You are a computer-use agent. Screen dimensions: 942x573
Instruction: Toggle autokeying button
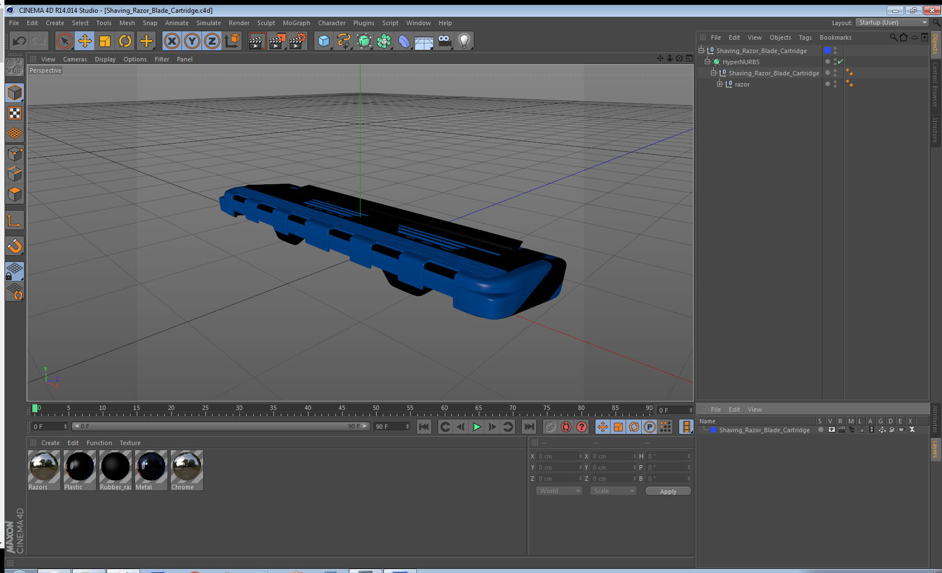[566, 427]
